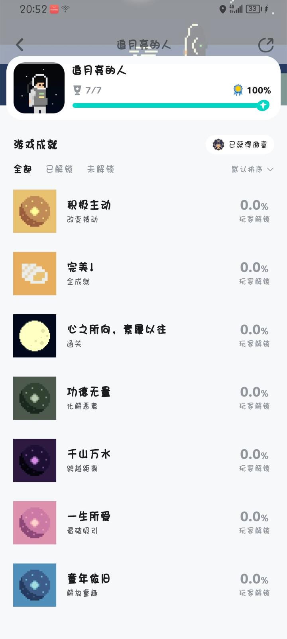Viewport: 287px width, 639px height.
Task: Tap the 心之所向，素履以往 achievement title
Action: click(x=116, y=330)
